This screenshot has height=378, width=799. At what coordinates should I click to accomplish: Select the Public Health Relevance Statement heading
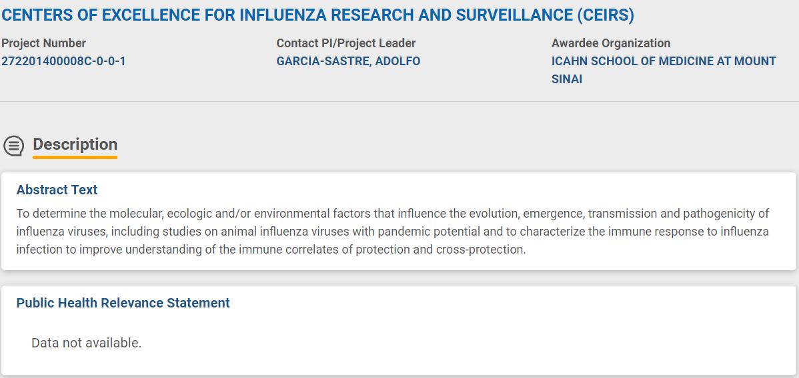pyautogui.click(x=123, y=303)
